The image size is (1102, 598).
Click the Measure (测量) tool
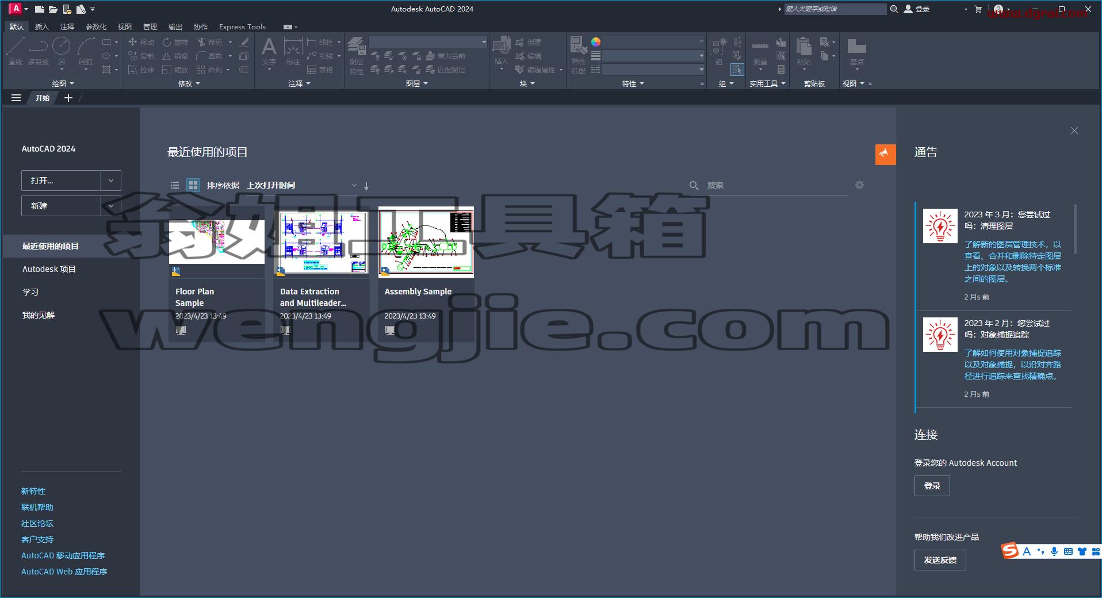click(x=760, y=52)
